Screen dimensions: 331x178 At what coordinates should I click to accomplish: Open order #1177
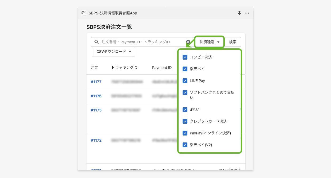[96, 82]
